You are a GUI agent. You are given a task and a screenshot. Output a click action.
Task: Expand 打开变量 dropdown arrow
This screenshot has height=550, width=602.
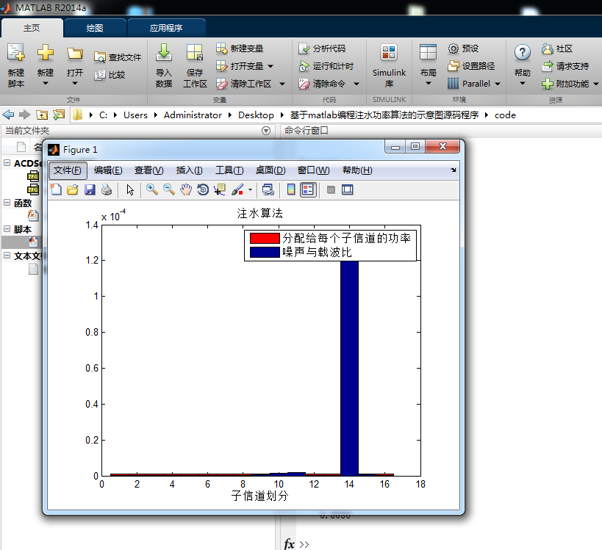click(270, 66)
